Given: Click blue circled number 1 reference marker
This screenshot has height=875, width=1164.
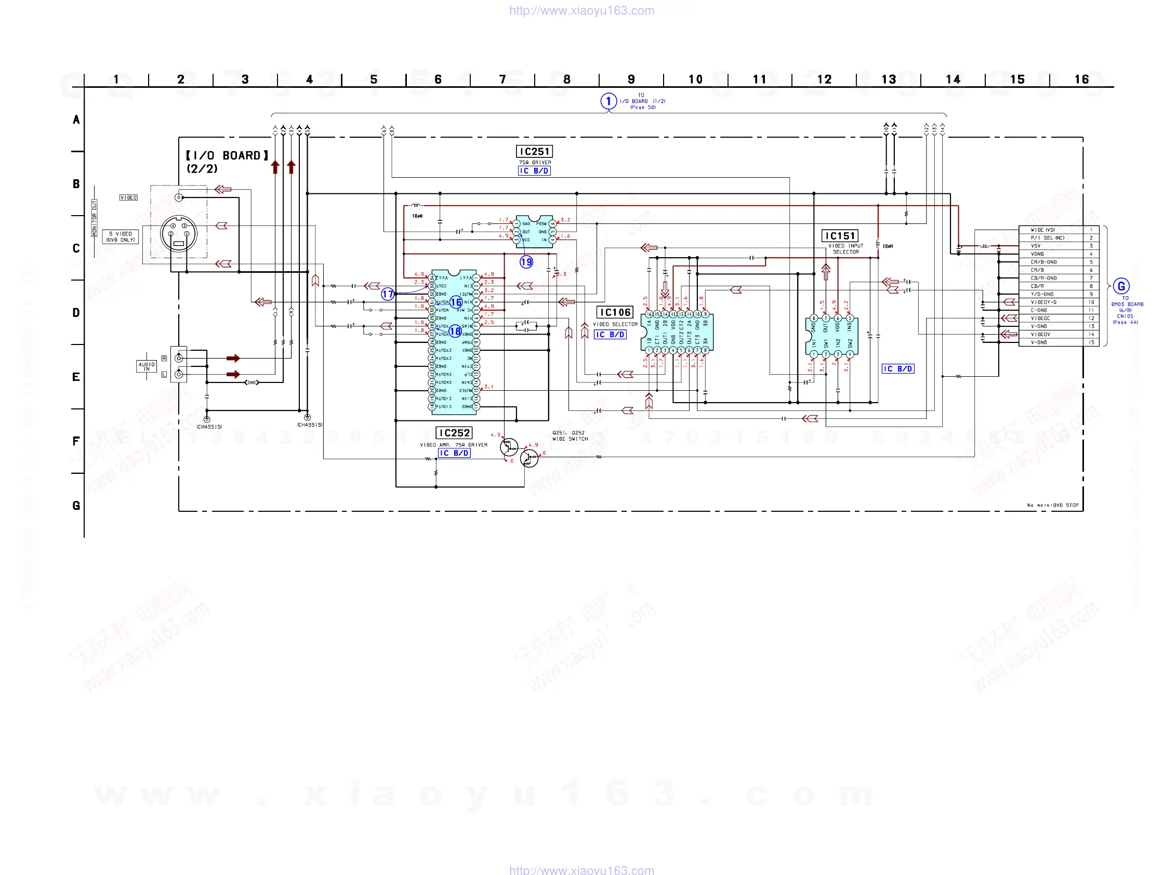Looking at the screenshot, I should (609, 101).
